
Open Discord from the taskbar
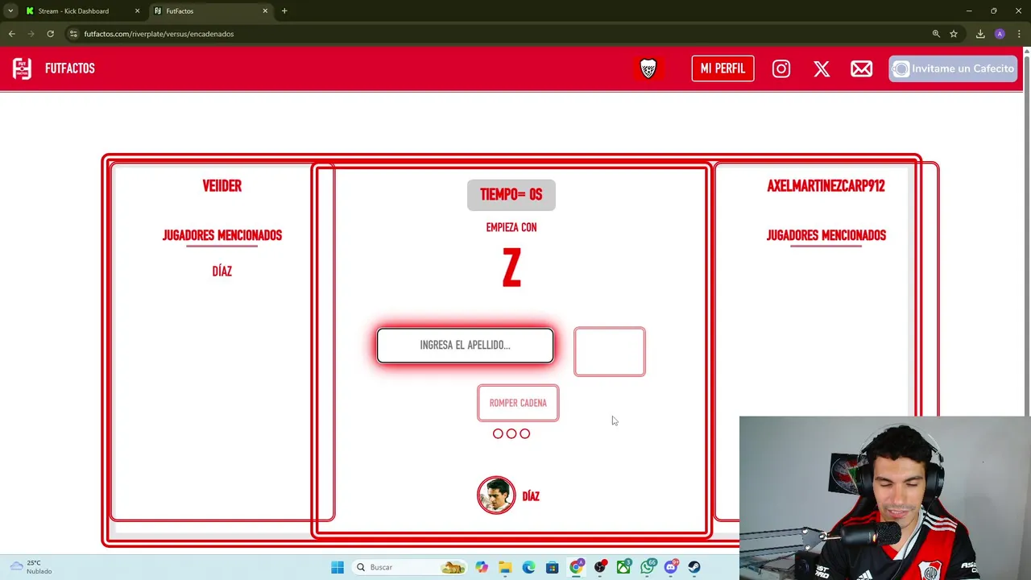[x=671, y=567]
